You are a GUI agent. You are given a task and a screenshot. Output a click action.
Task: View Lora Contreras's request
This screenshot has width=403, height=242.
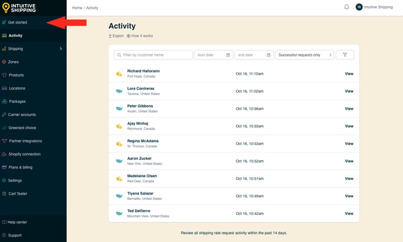[x=349, y=92]
